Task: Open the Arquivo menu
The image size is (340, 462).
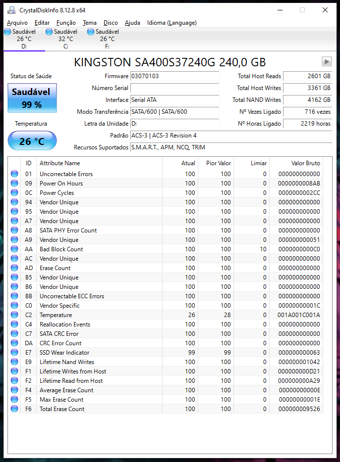Action: [x=17, y=23]
